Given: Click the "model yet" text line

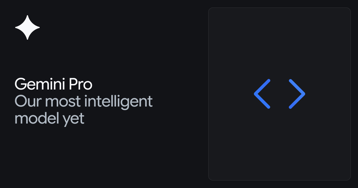Looking at the screenshot, I should point(50,118).
